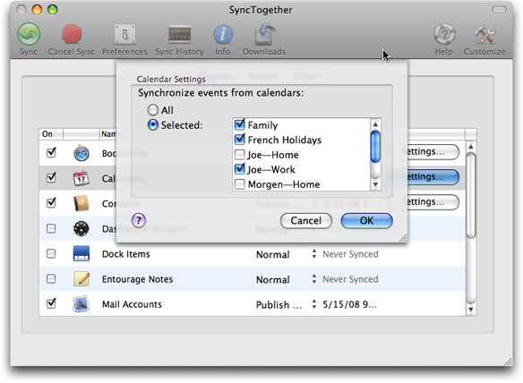Click the Morgen—Home calendar name
The width and height of the screenshot is (523, 383).
coord(284,184)
